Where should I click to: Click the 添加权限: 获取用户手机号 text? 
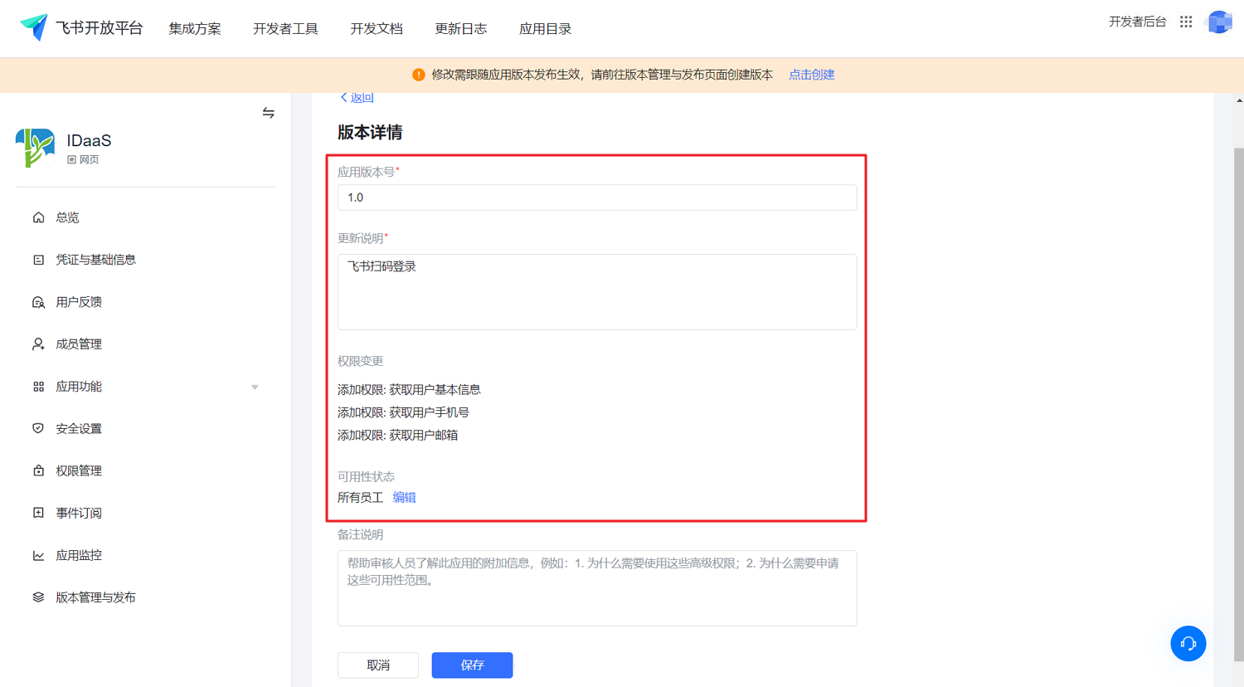(403, 412)
